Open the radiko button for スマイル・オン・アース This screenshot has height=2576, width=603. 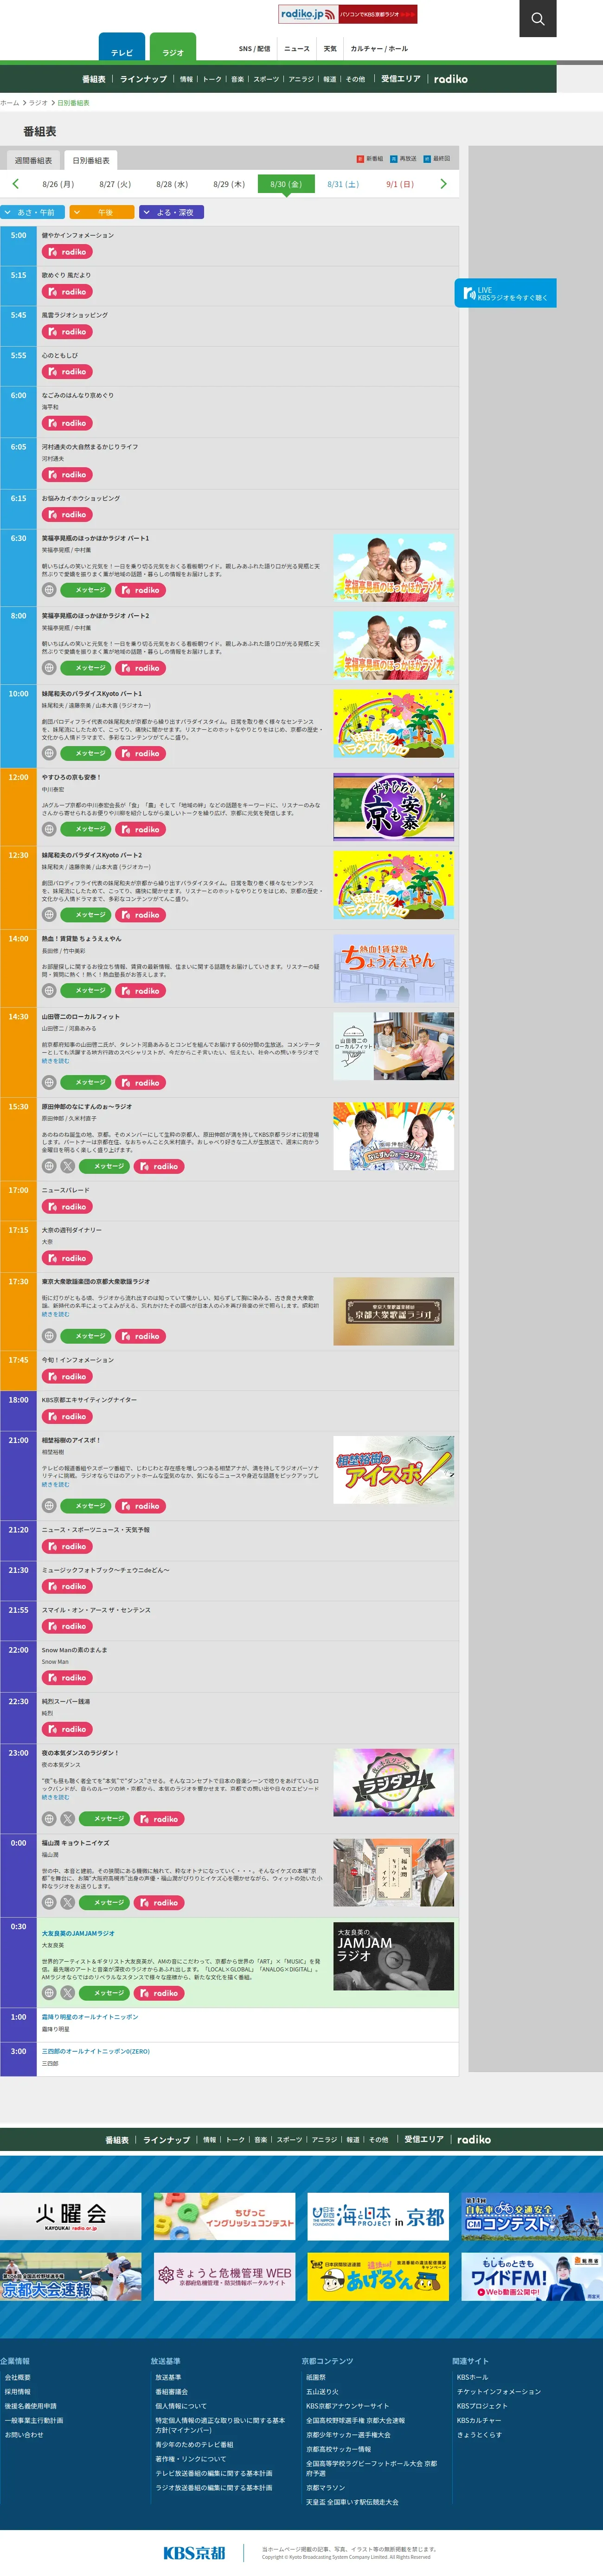(x=67, y=1626)
